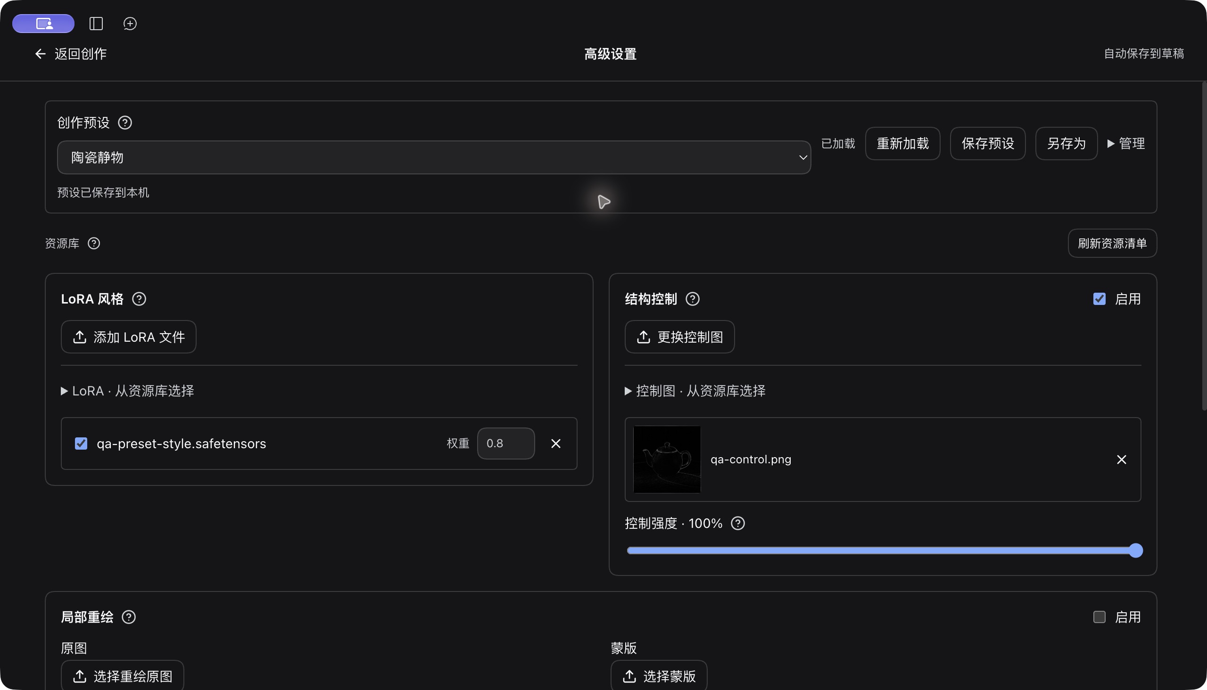The width and height of the screenshot is (1207, 690).
Task: Click the 自动保存到草稿 text
Action: point(1144,54)
